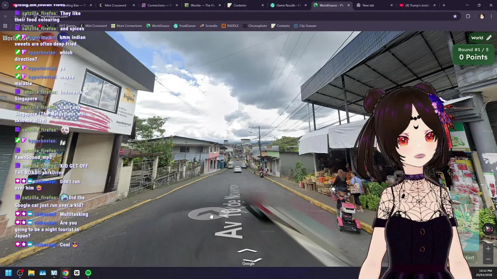Open the Chrome profile avatar
Screen dimensions: 497x279
point(482,16)
